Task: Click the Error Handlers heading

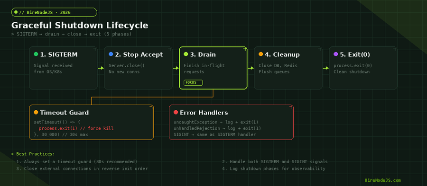Action: (x=204, y=113)
